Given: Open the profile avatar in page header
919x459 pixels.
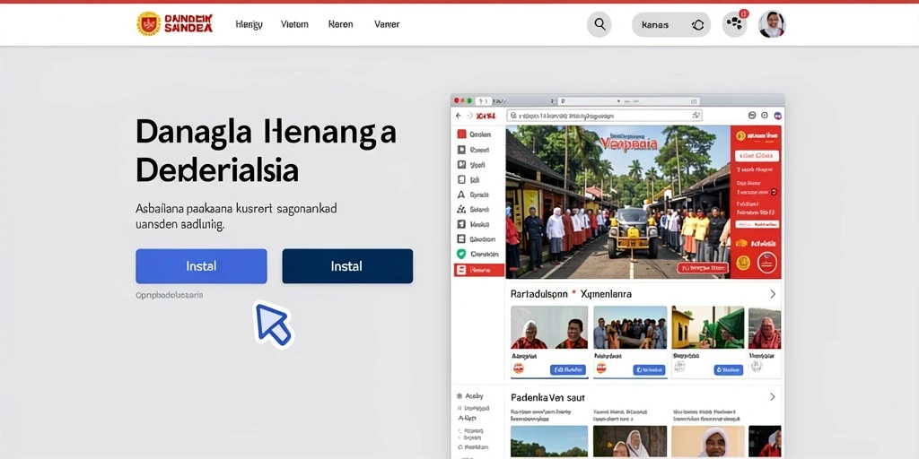Looking at the screenshot, I should [x=771, y=24].
